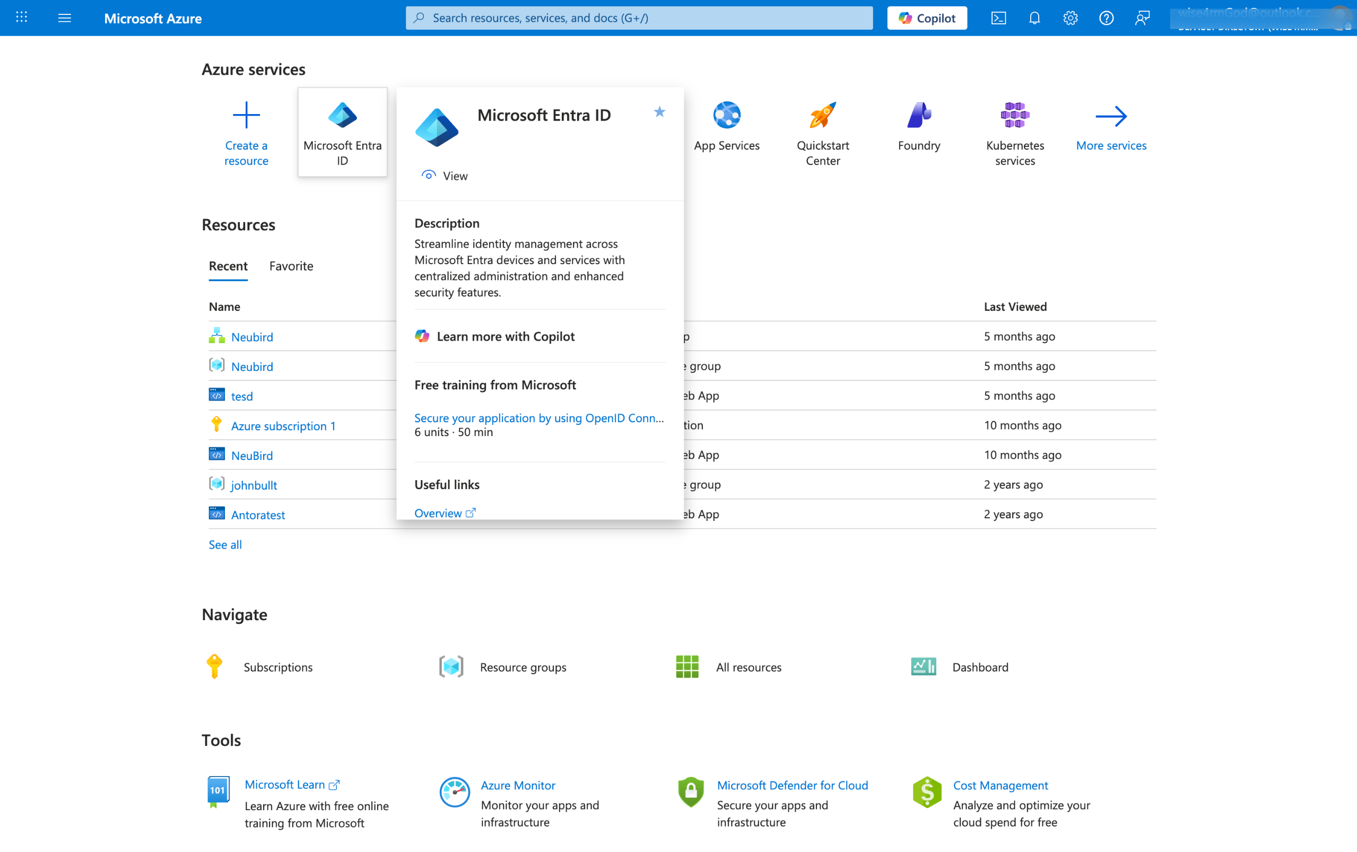Open Cloud Shell from the top bar
1357x852 pixels.
coord(998,18)
